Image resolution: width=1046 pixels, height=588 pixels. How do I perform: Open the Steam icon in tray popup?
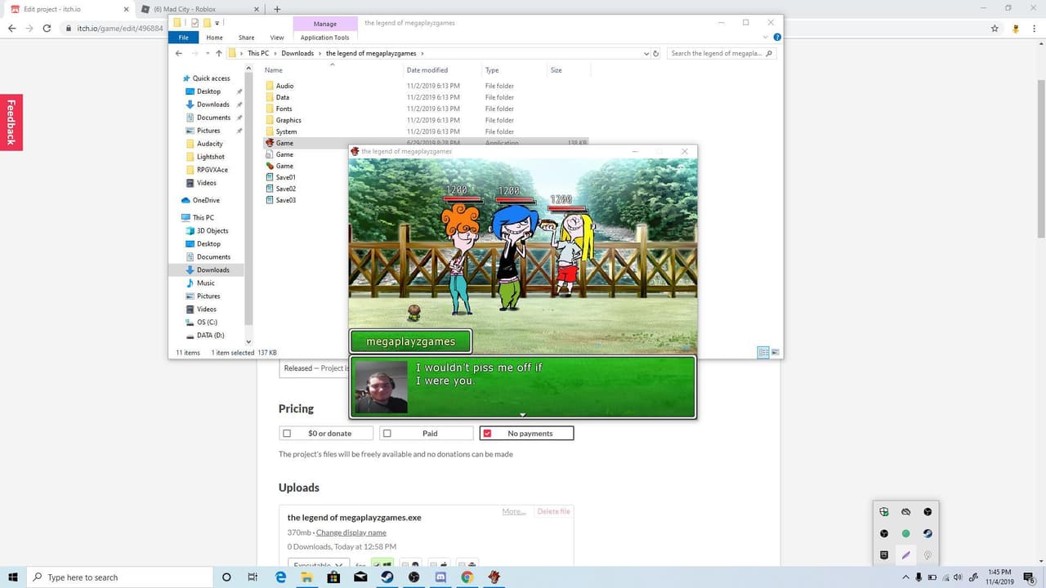[x=928, y=533]
